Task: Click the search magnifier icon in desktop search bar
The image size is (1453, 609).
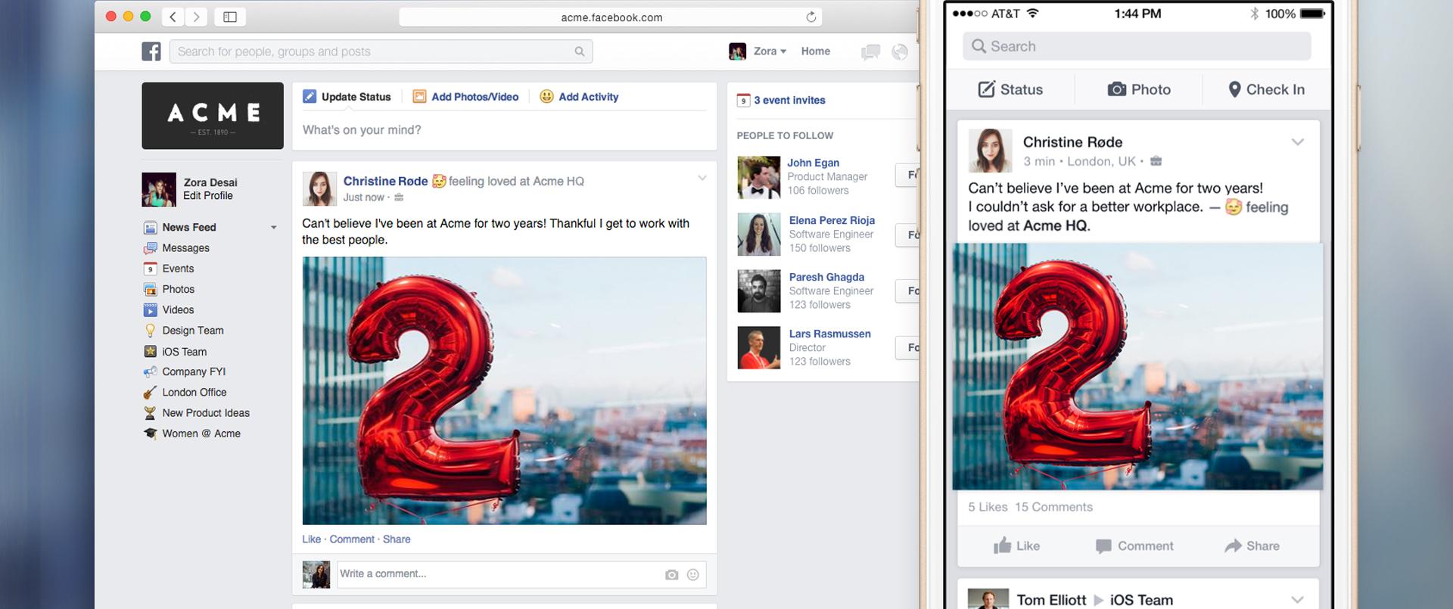Action: (x=580, y=51)
